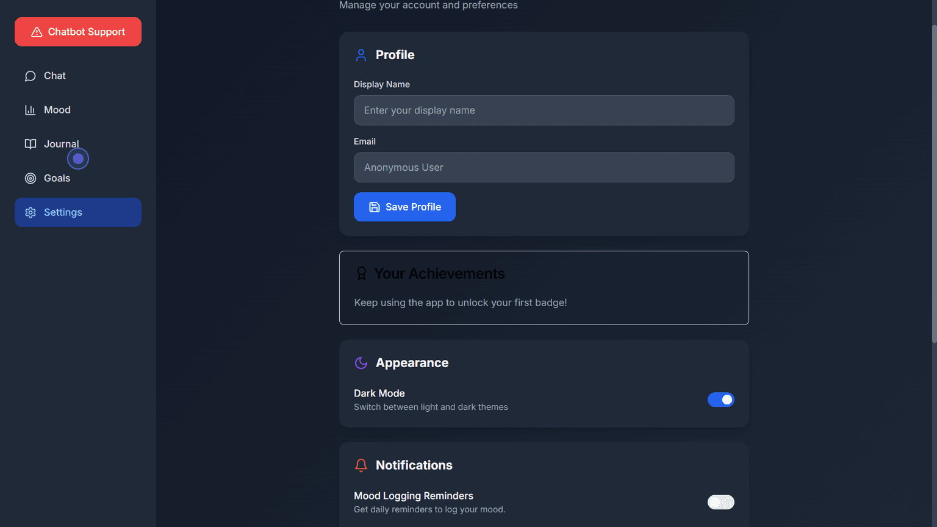Enable Mood Logging Reminders toggle
The width and height of the screenshot is (937, 527).
point(720,502)
